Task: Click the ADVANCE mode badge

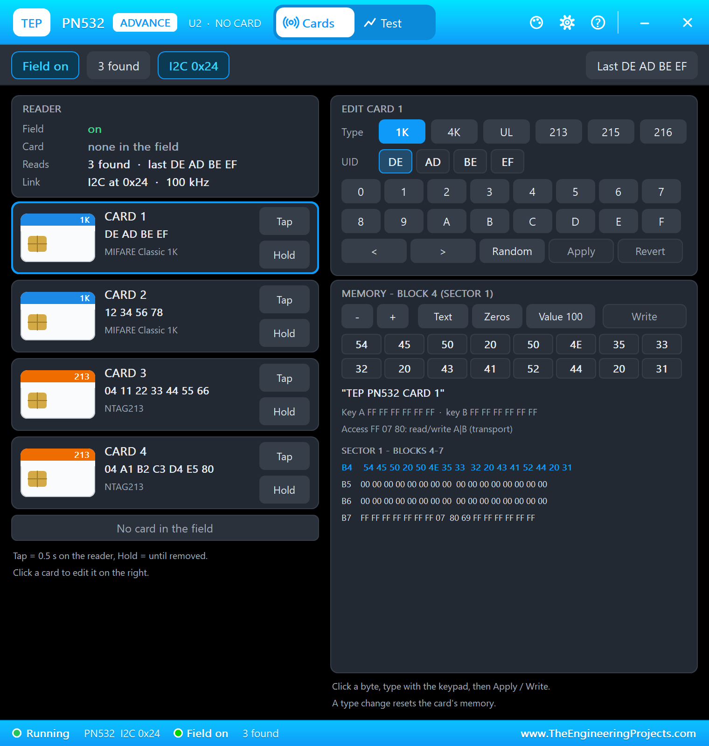Action: click(145, 22)
